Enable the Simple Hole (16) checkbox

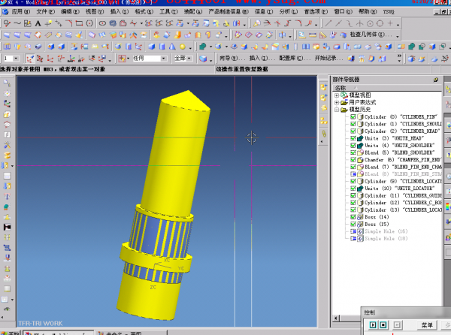pyautogui.click(x=353, y=231)
